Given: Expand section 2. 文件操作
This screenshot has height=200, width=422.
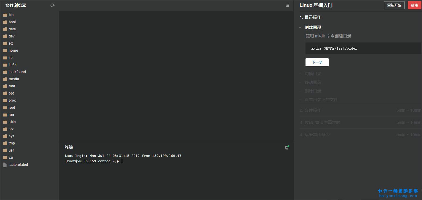Looking at the screenshot, I should point(311,110).
